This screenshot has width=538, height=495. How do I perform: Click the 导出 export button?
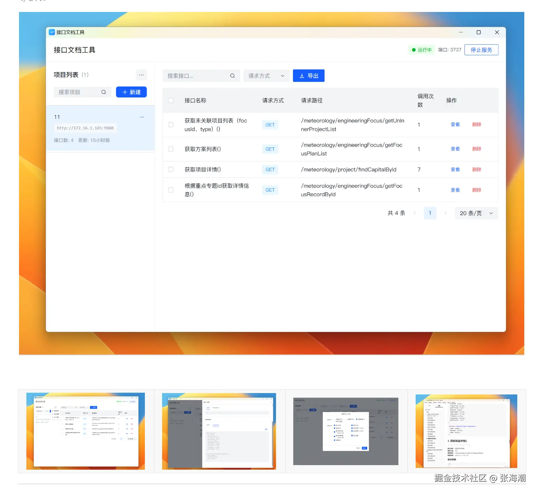pos(309,76)
